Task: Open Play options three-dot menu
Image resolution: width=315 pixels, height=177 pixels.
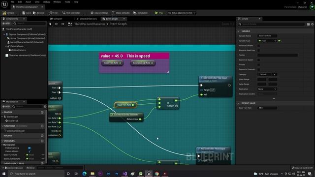Action: pos(165,13)
